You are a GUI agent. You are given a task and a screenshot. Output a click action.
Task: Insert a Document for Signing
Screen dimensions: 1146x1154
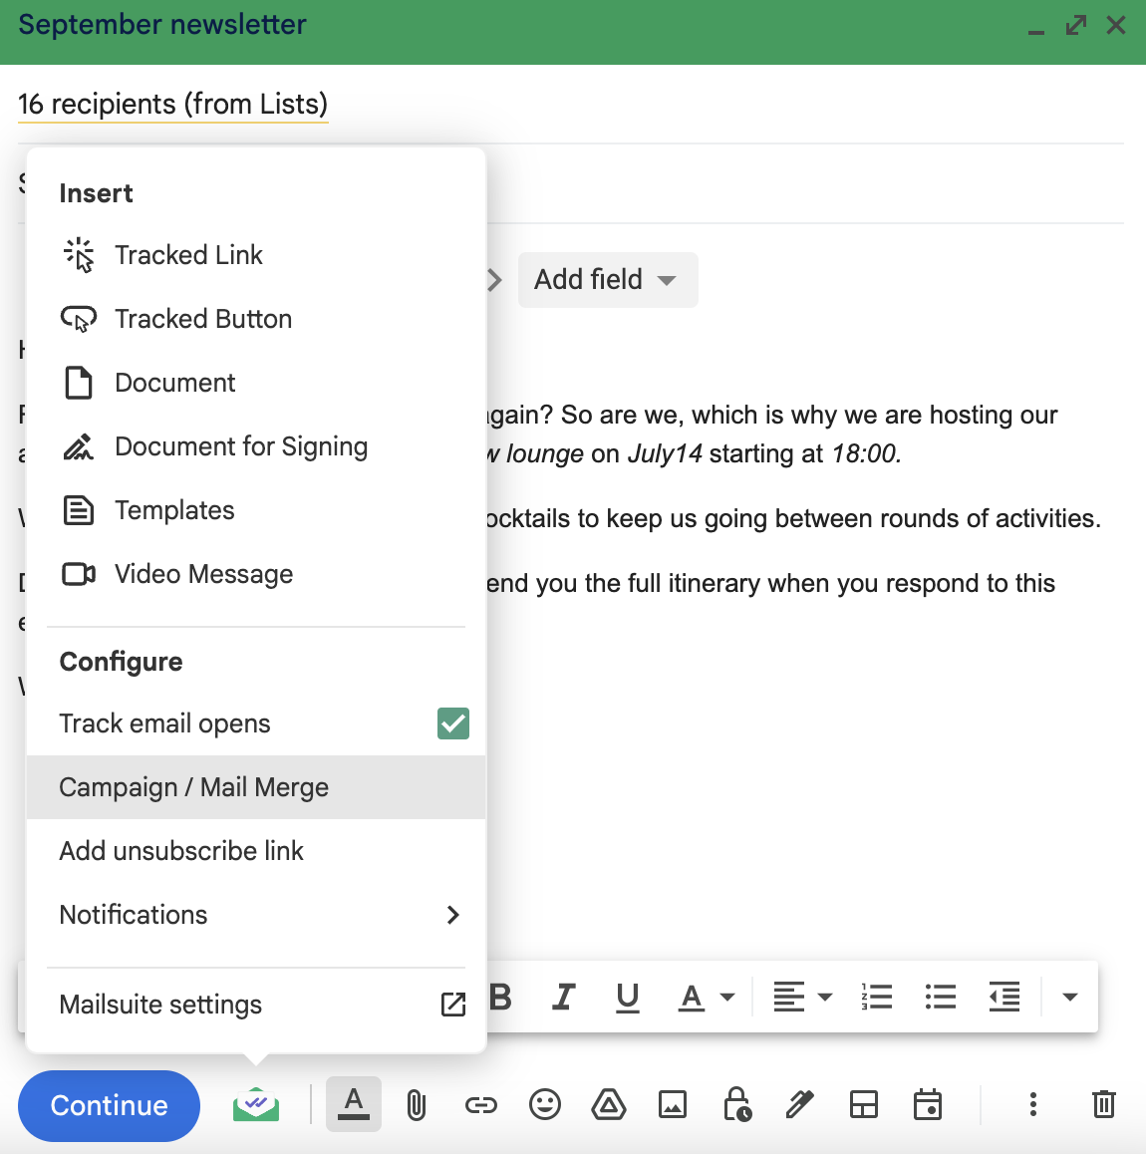pyautogui.click(x=241, y=446)
